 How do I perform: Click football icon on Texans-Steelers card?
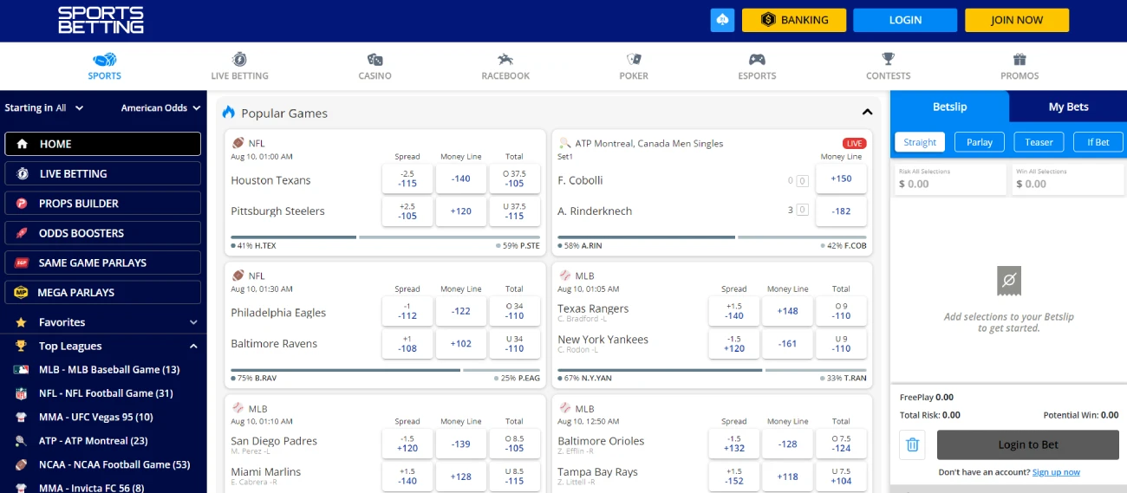(238, 143)
